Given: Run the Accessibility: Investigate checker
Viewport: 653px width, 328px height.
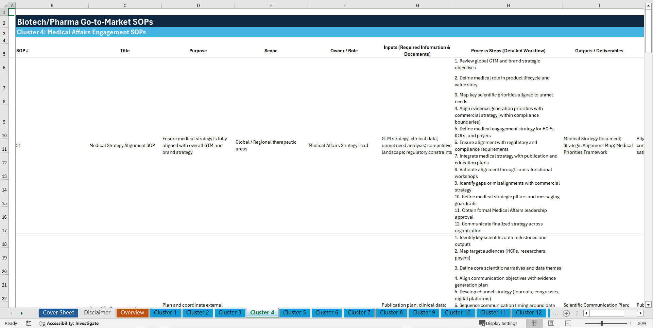Looking at the screenshot, I should click(x=69, y=323).
